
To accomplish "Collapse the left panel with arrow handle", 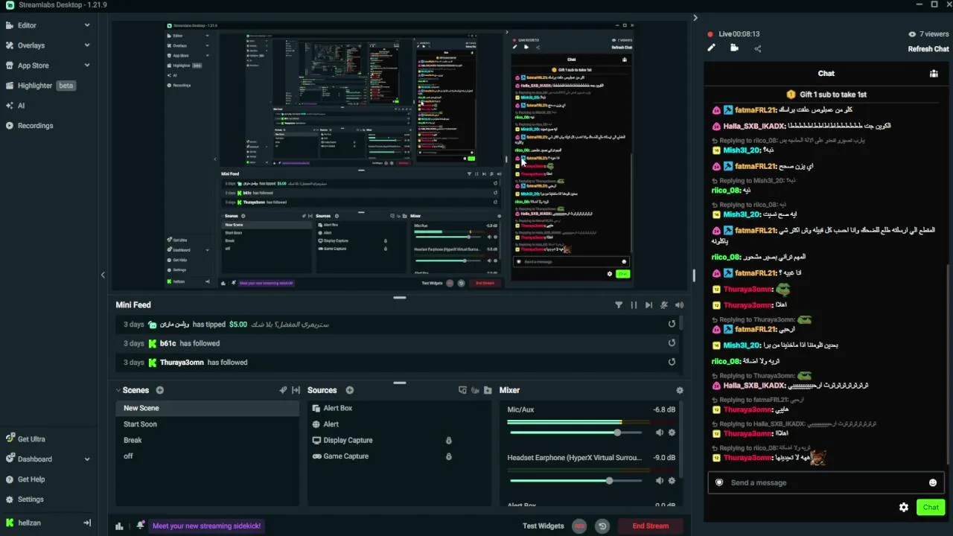I will pyautogui.click(x=103, y=275).
